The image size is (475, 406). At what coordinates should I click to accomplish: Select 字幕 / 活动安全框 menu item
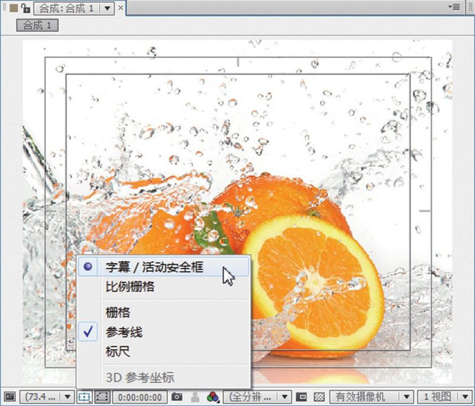tap(164, 267)
